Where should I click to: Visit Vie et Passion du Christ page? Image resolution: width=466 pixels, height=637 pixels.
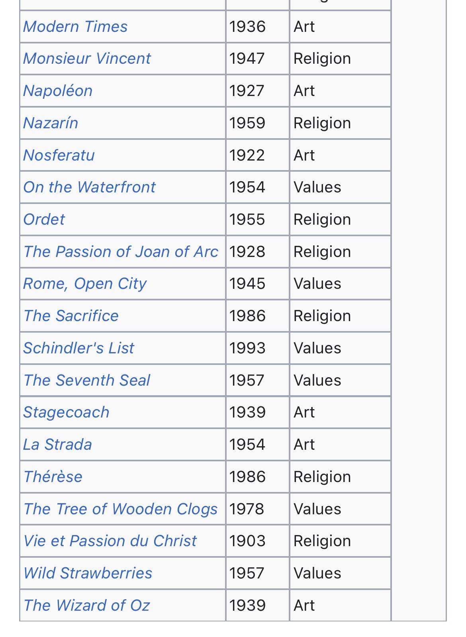[x=110, y=541]
